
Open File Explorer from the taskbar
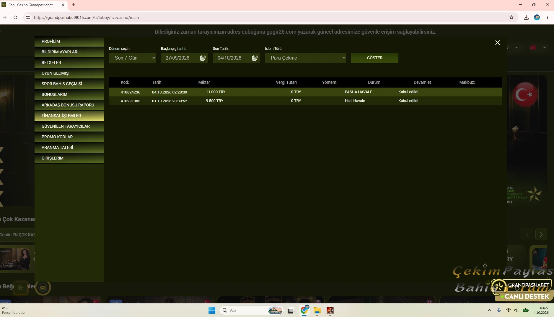pyautogui.click(x=317, y=310)
